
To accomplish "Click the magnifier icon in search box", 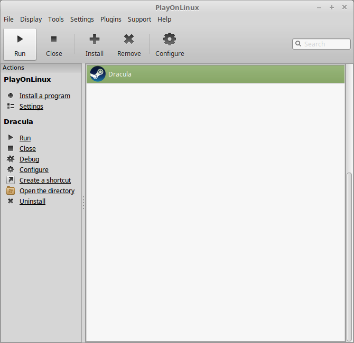I will [298, 43].
